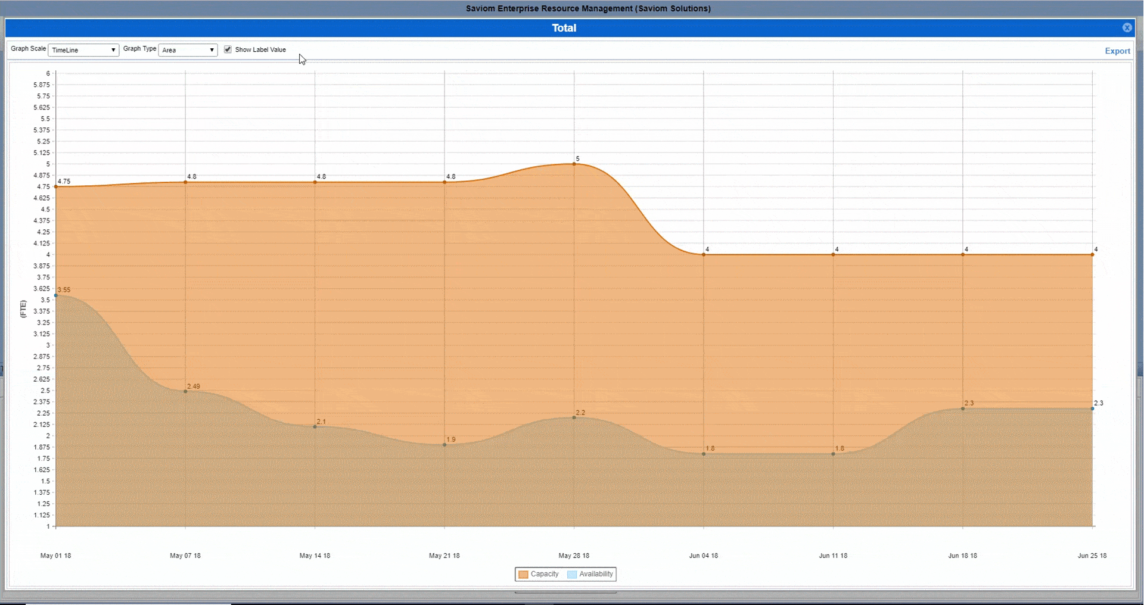The width and height of the screenshot is (1144, 605).
Task: Click the Capacity point at May 07 18
Action: pos(185,182)
